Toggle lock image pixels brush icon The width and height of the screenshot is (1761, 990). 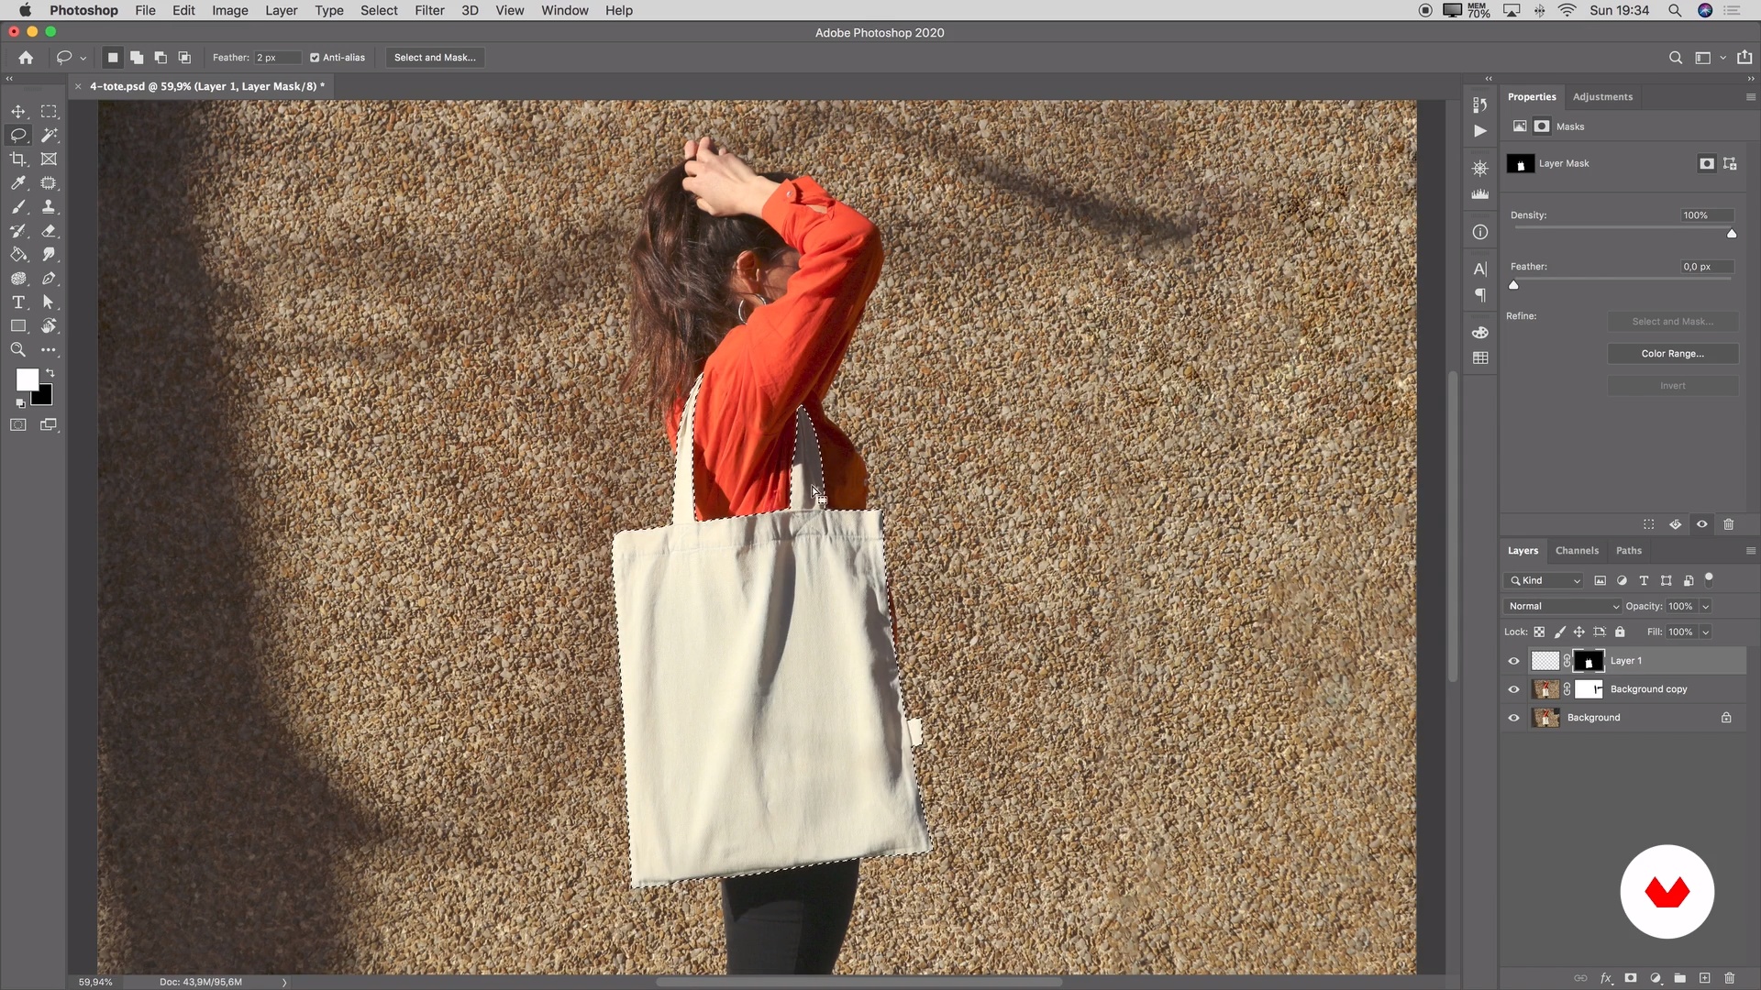pyautogui.click(x=1559, y=632)
